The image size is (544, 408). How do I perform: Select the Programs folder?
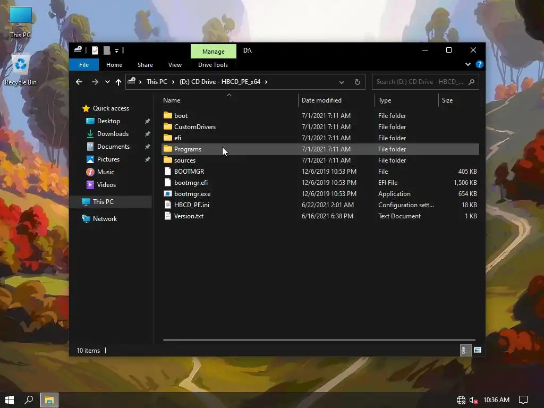click(320, 149)
